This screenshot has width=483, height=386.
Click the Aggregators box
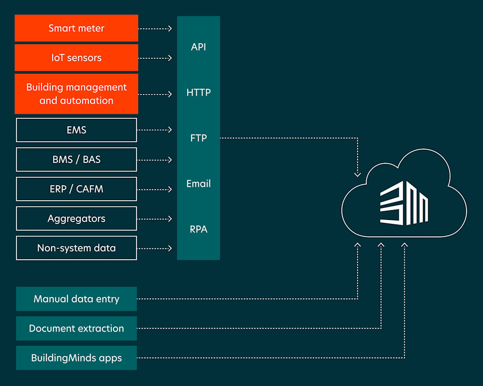[76, 218]
